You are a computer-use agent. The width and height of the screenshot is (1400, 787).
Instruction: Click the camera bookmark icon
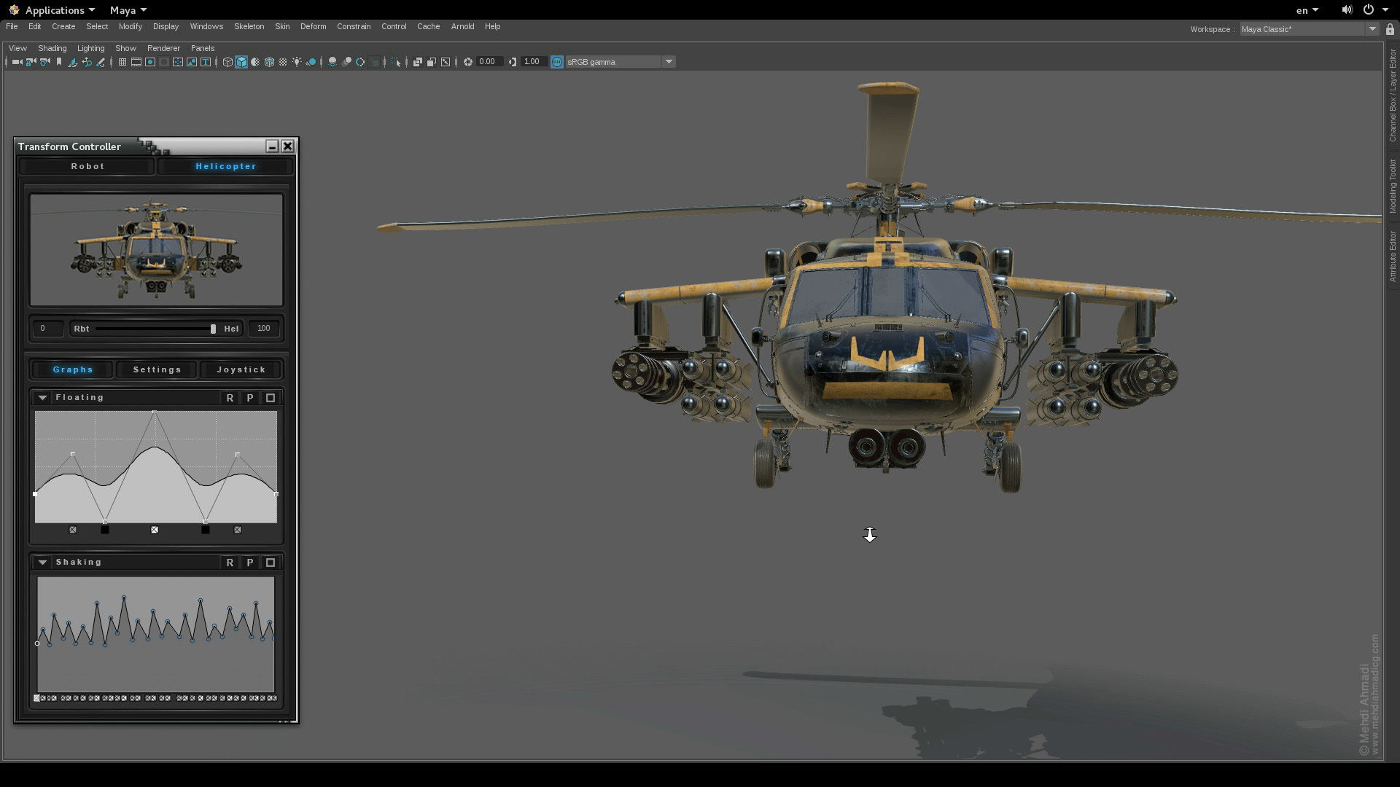[x=59, y=62]
